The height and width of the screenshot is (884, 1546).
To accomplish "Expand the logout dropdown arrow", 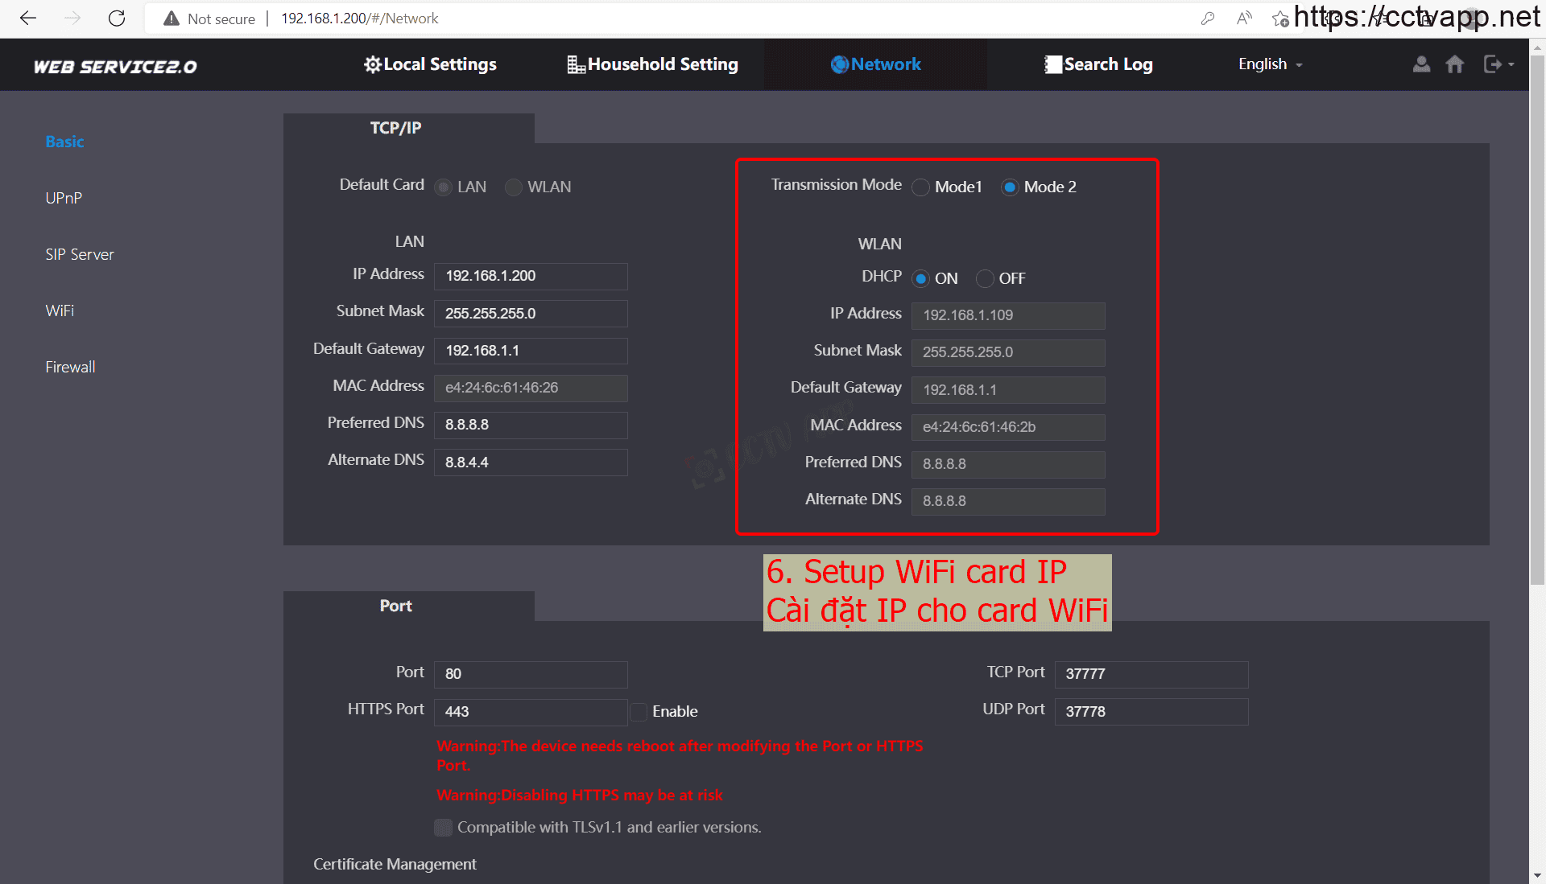I will (x=1511, y=64).
